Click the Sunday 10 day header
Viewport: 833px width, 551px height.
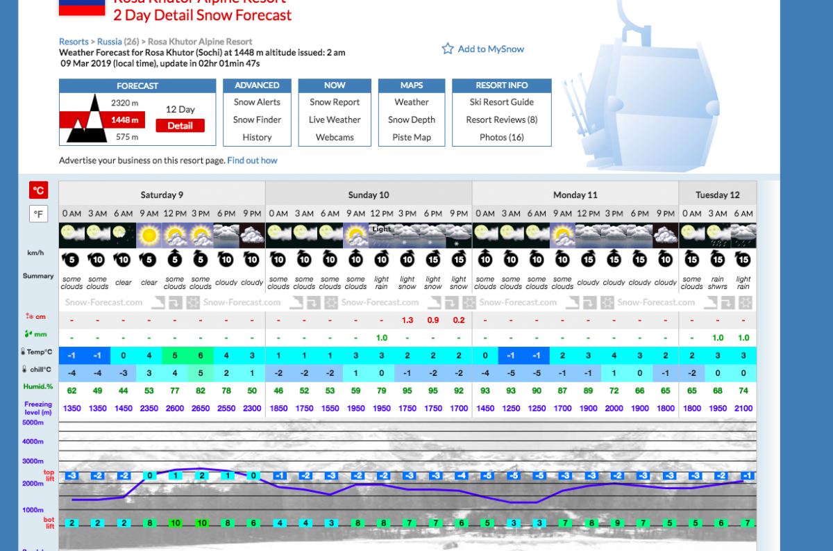point(369,195)
